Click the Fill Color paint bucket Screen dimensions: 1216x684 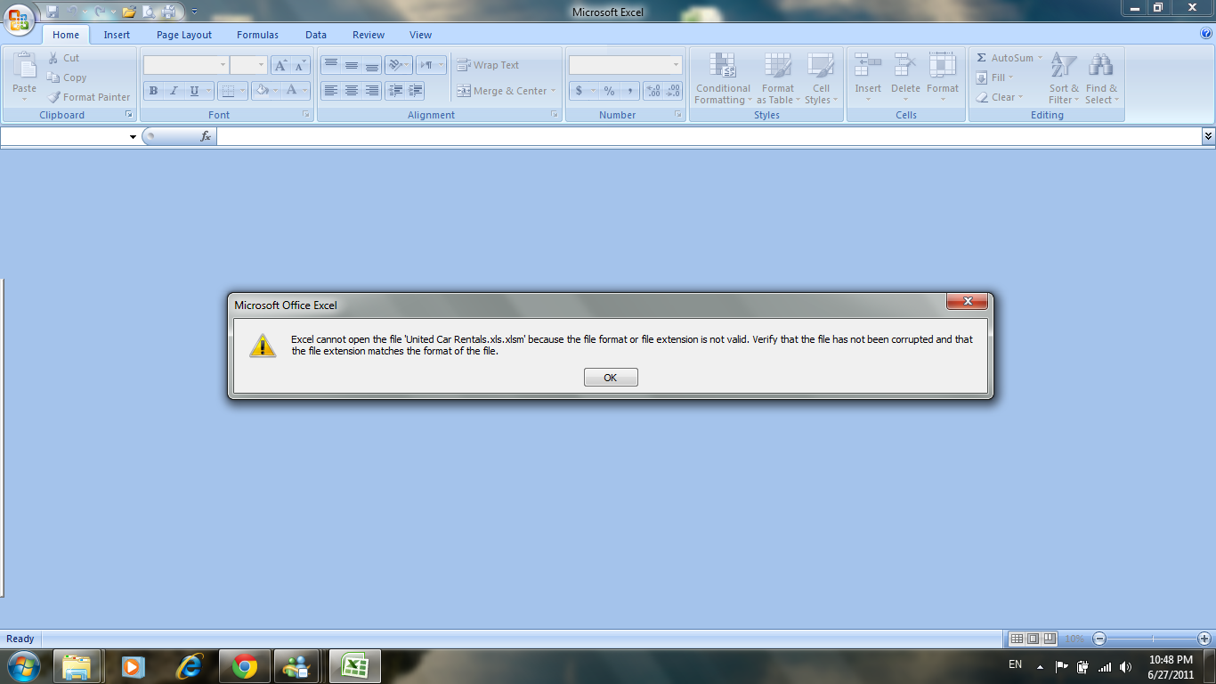coord(262,91)
